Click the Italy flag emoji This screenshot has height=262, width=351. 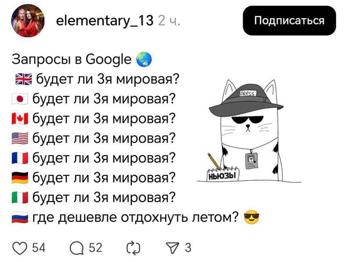(x=20, y=197)
